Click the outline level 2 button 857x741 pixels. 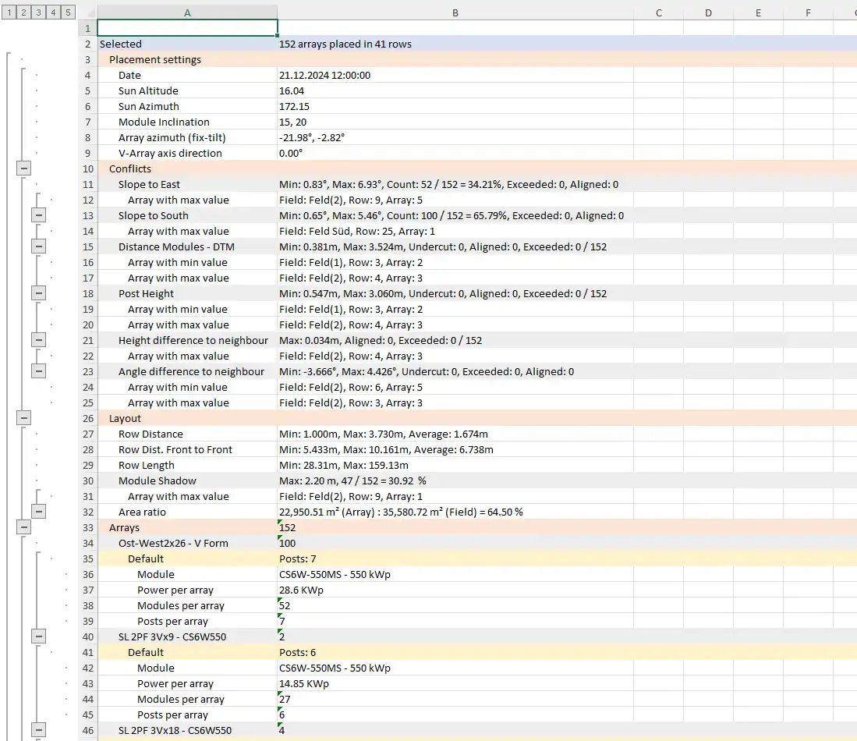point(23,12)
